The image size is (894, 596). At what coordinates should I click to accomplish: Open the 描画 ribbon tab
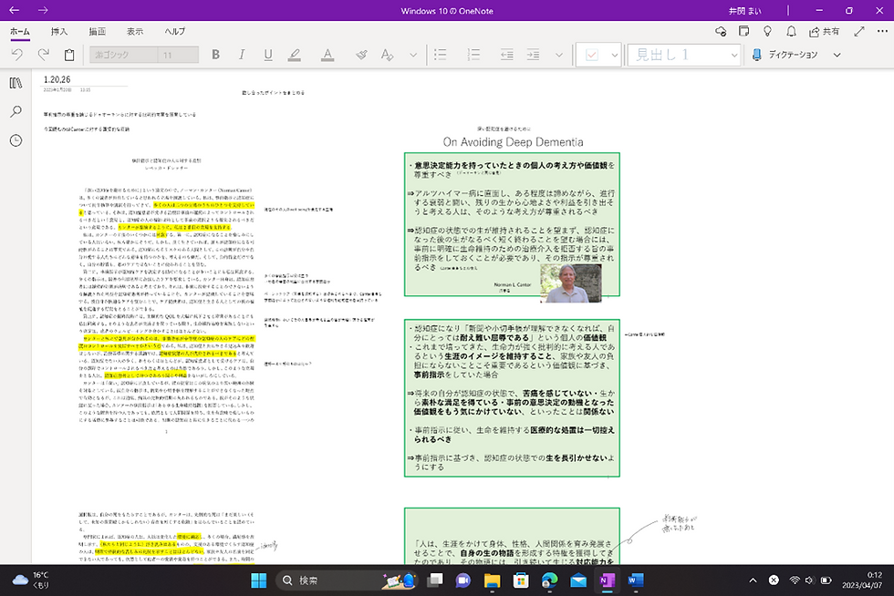pyautogui.click(x=99, y=30)
